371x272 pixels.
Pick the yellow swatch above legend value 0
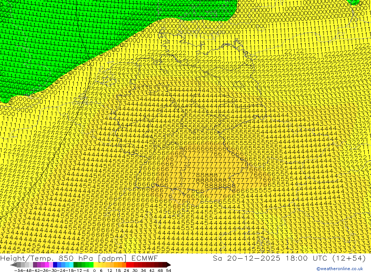96,265
